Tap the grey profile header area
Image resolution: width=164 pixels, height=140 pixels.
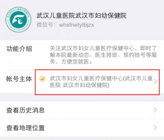coord(82,20)
